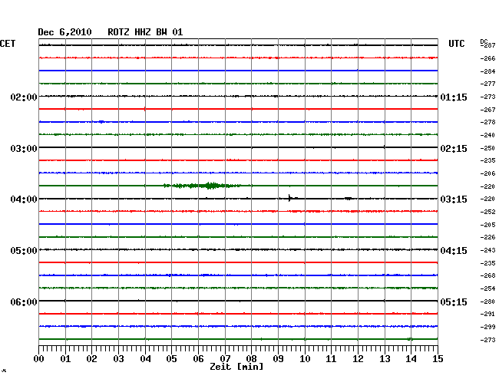
Task: Click the DC value -277
Action: (487, 84)
